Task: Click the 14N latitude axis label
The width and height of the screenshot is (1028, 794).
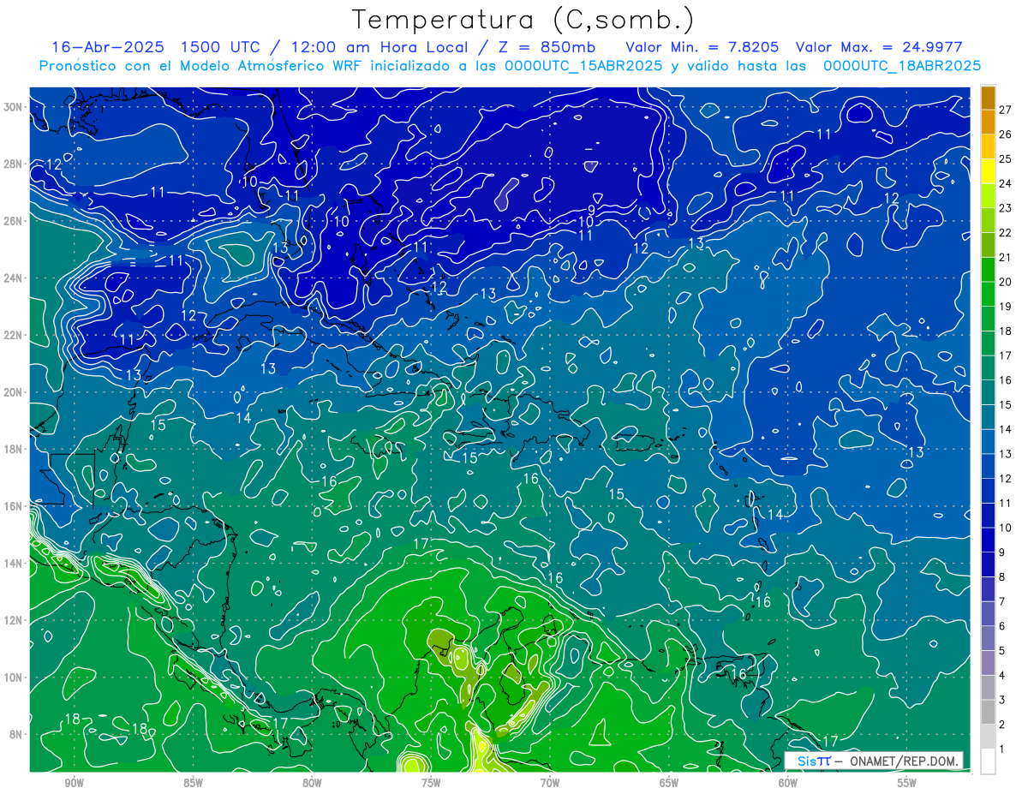Action: point(14,564)
